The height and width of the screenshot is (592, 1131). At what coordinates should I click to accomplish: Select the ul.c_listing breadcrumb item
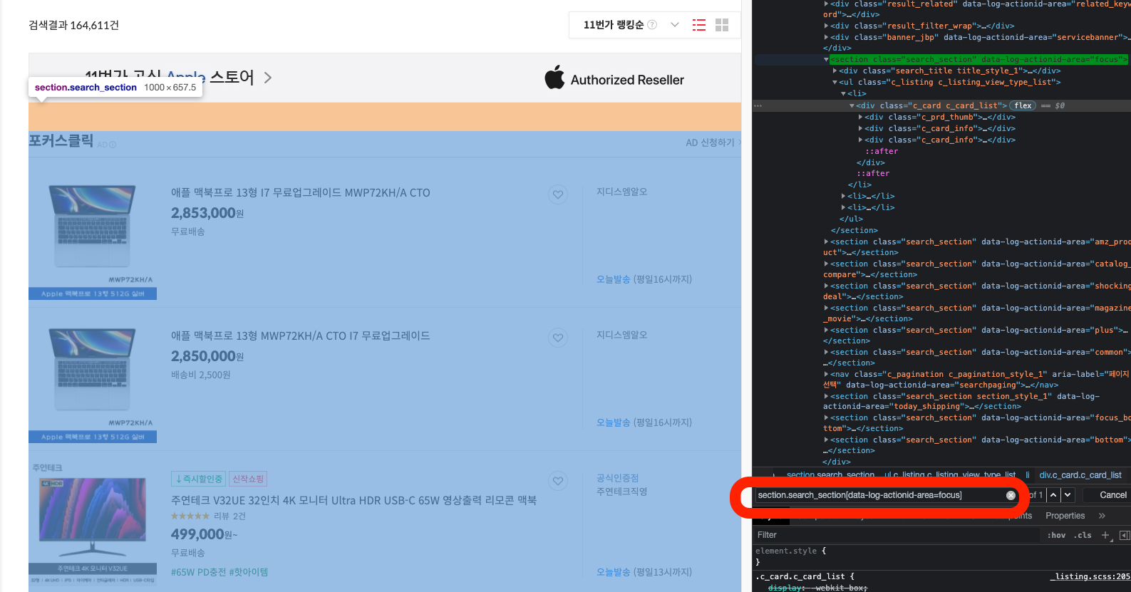tap(950, 475)
